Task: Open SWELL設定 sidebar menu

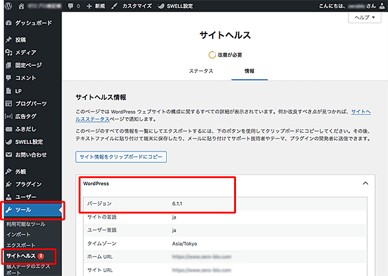Action: click(29, 142)
